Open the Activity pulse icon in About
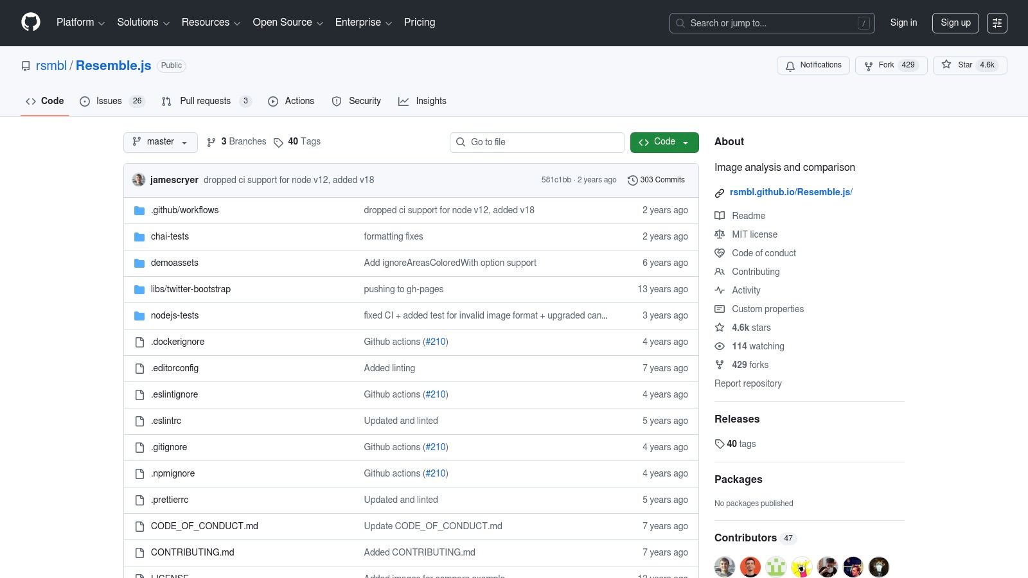The width and height of the screenshot is (1028, 578). pyautogui.click(x=720, y=290)
